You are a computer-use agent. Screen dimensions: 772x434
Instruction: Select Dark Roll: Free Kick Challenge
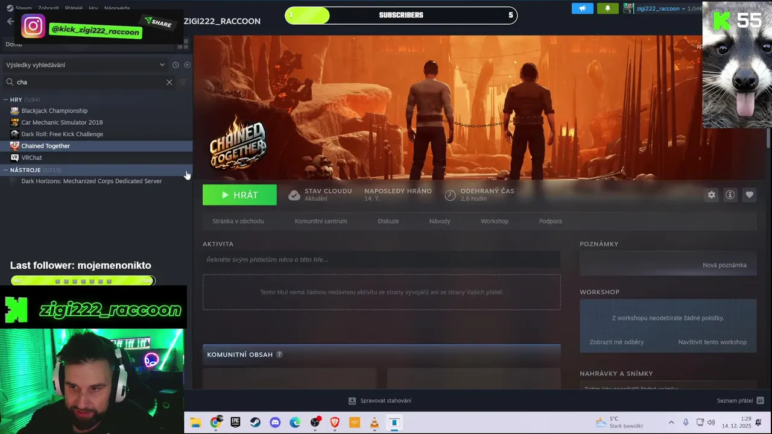coord(62,134)
